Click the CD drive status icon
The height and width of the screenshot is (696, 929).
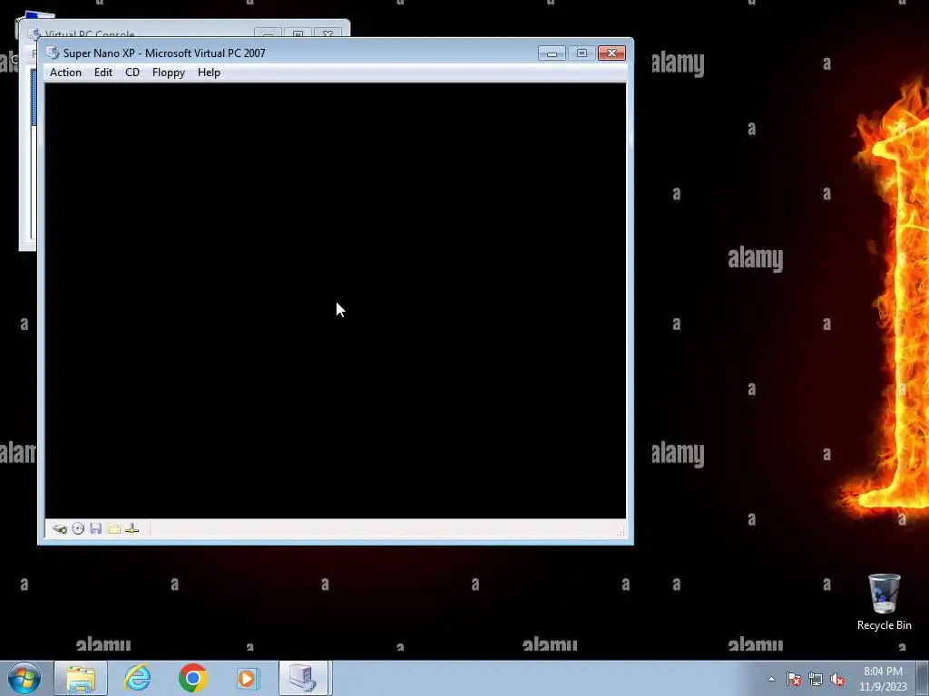pos(78,528)
